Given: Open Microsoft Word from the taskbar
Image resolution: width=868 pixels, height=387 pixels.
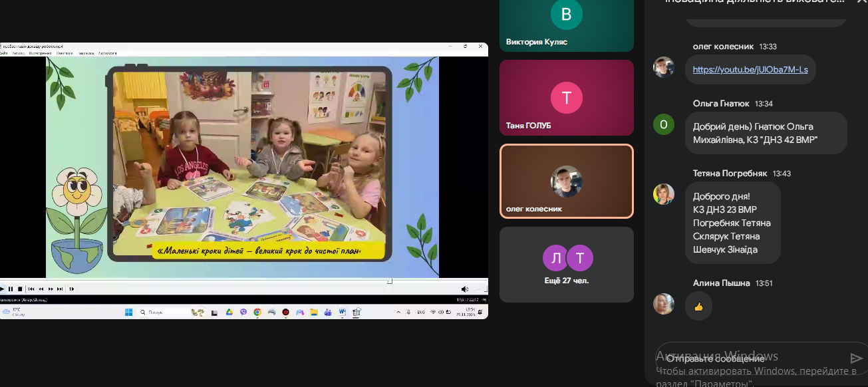Looking at the screenshot, I should click(343, 312).
